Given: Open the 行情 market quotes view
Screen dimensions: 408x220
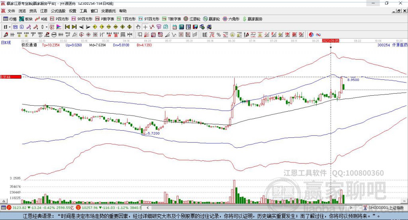Looking at the screenshot, I should pos(10,19).
